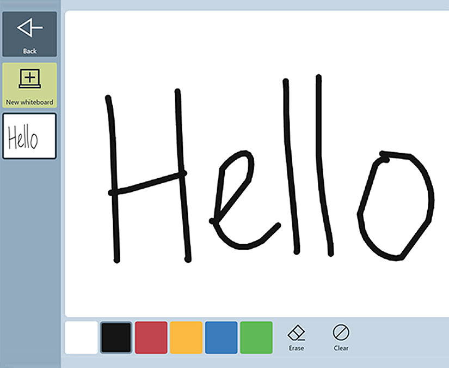
Task: Open the Hello whiteboard thumbnail
Action: [29, 136]
